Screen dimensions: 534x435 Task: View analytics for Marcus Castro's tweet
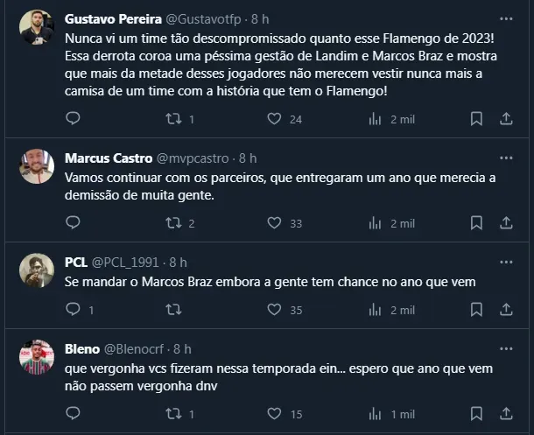pyautogui.click(x=375, y=223)
